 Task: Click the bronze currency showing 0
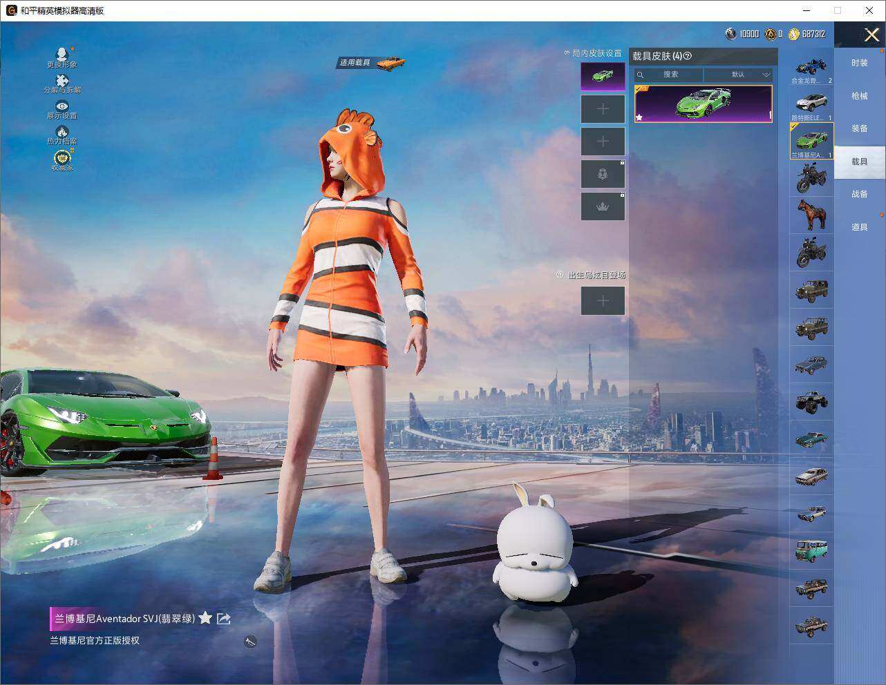(x=770, y=34)
